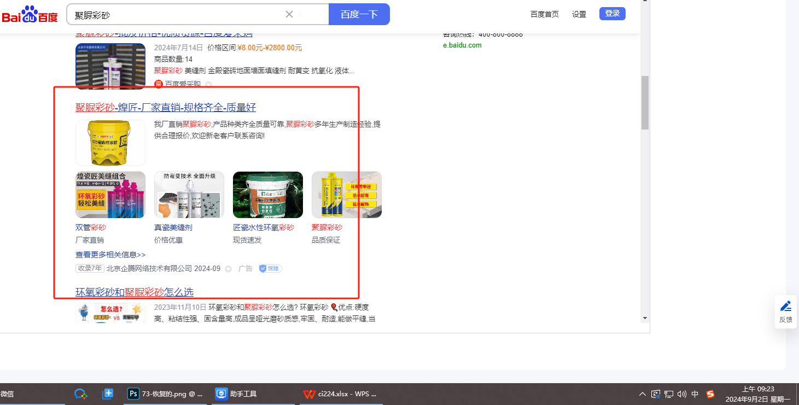The image size is (799, 405).
Task: Click the page scrollbar down arrow
Action: pyautogui.click(x=645, y=318)
